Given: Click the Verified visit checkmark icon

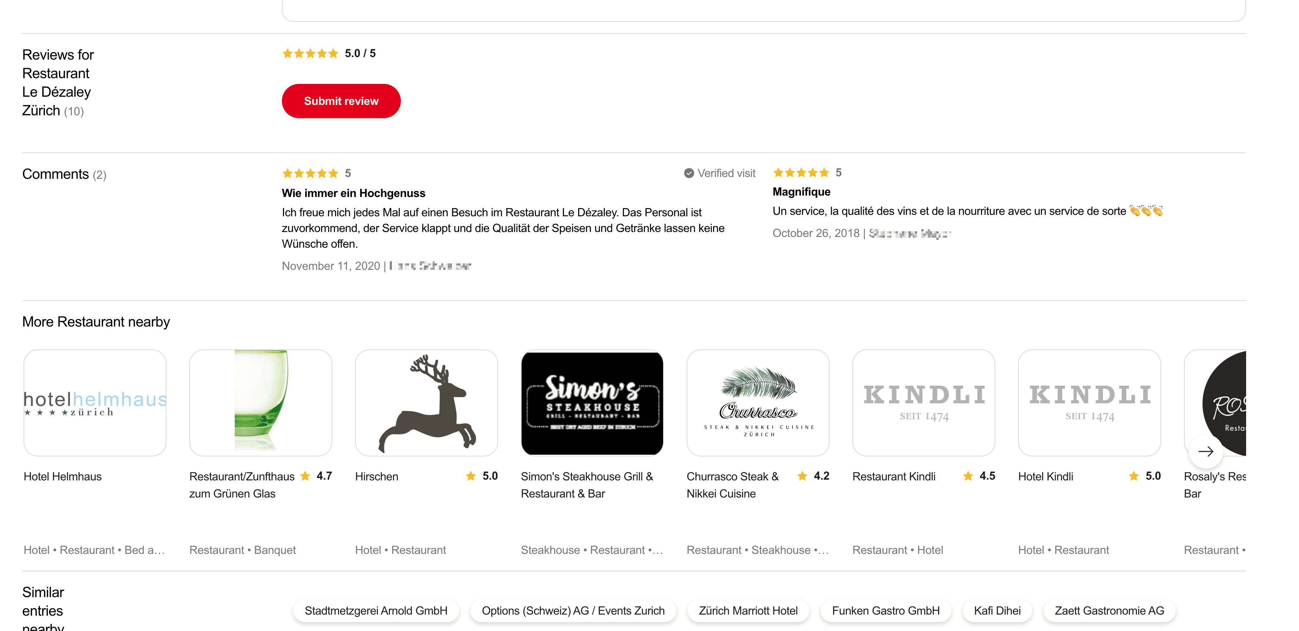Looking at the screenshot, I should [x=689, y=173].
